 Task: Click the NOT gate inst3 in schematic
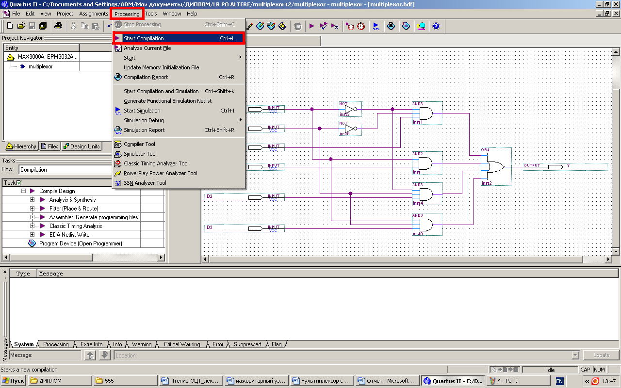[x=350, y=109]
